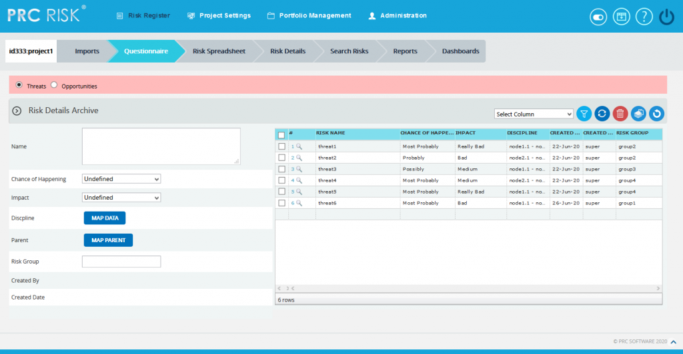This screenshot has width=683, height=354.
Task: Click magnifier icon on threat1 row
Action: pos(299,146)
